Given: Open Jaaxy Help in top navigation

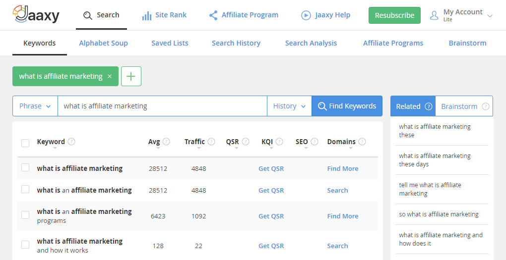Looking at the screenshot, I should (325, 15).
